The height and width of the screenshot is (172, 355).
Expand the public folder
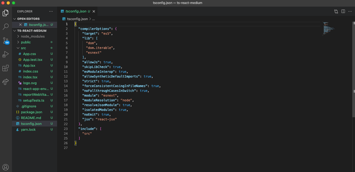[x=35, y=42]
